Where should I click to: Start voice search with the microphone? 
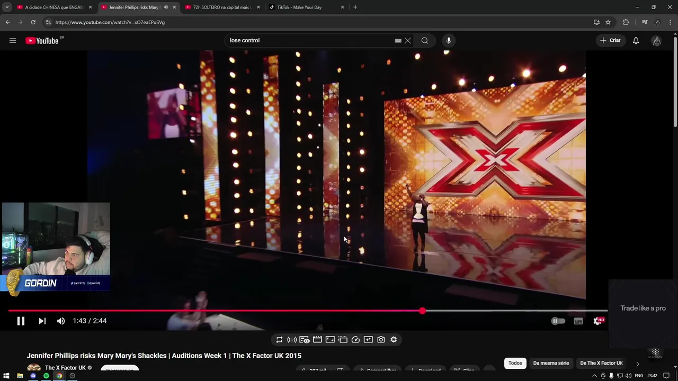point(449,40)
